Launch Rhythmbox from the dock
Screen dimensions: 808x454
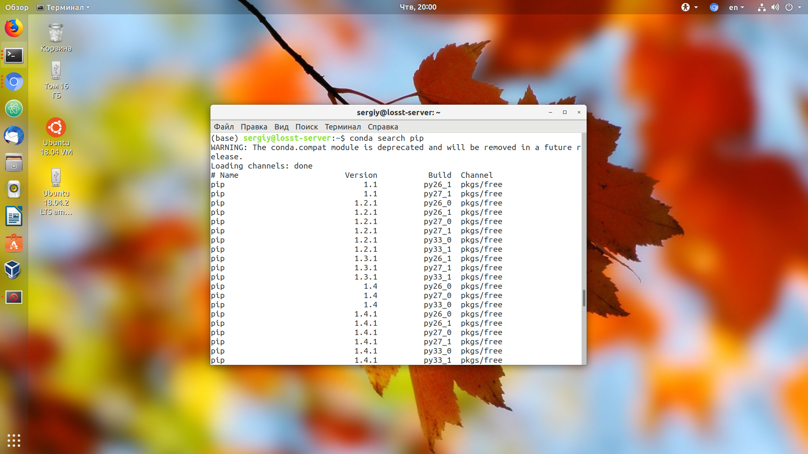14,190
